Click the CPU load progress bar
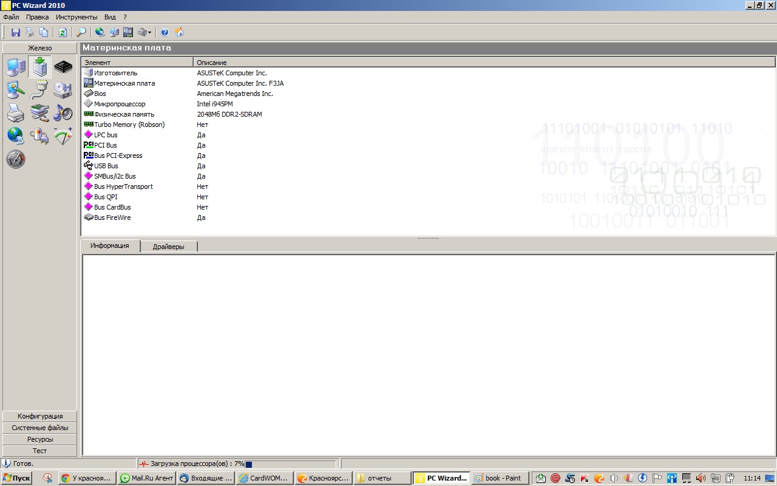Viewport: 777px width, 486px height. [290, 464]
